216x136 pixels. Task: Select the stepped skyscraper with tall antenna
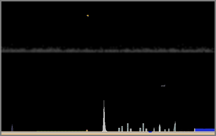coord(175,126)
